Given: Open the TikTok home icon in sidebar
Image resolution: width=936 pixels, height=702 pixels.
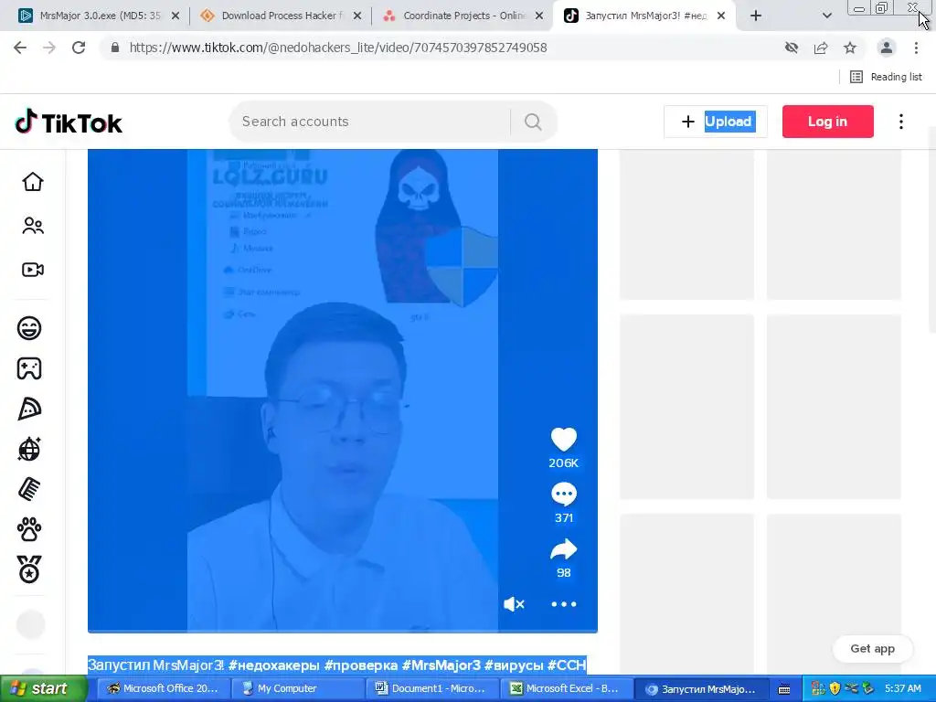Looking at the screenshot, I should 33,182.
